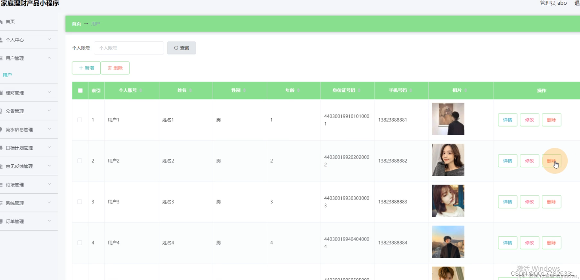Click 详情 for 用户3

(508, 202)
